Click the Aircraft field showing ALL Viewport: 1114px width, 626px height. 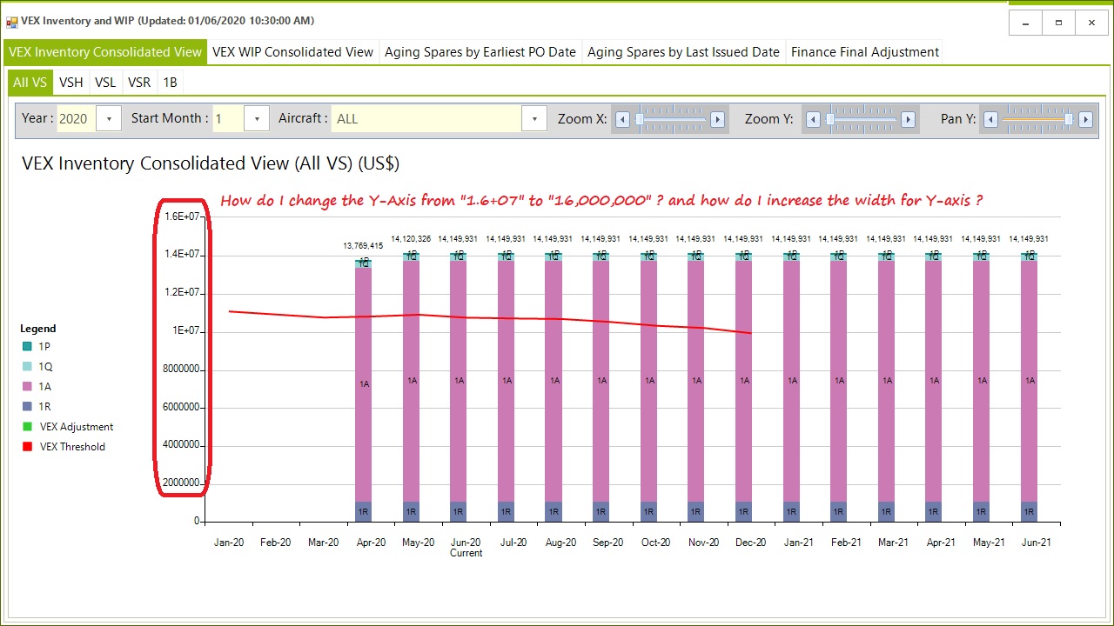tap(427, 119)
